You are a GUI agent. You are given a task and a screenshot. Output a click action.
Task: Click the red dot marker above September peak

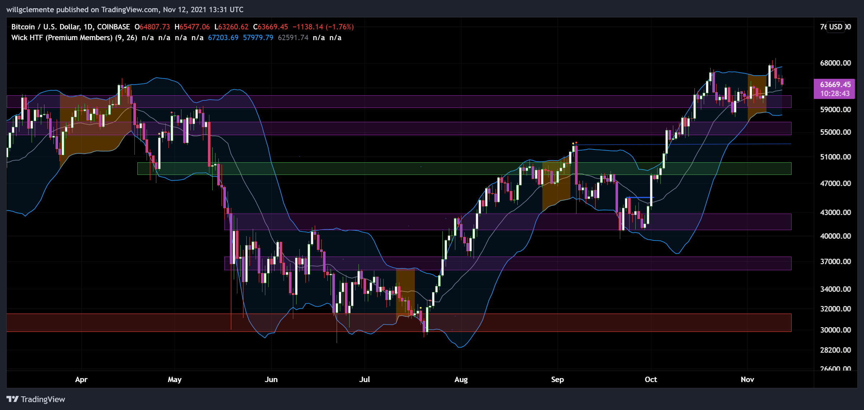(576, 143)
